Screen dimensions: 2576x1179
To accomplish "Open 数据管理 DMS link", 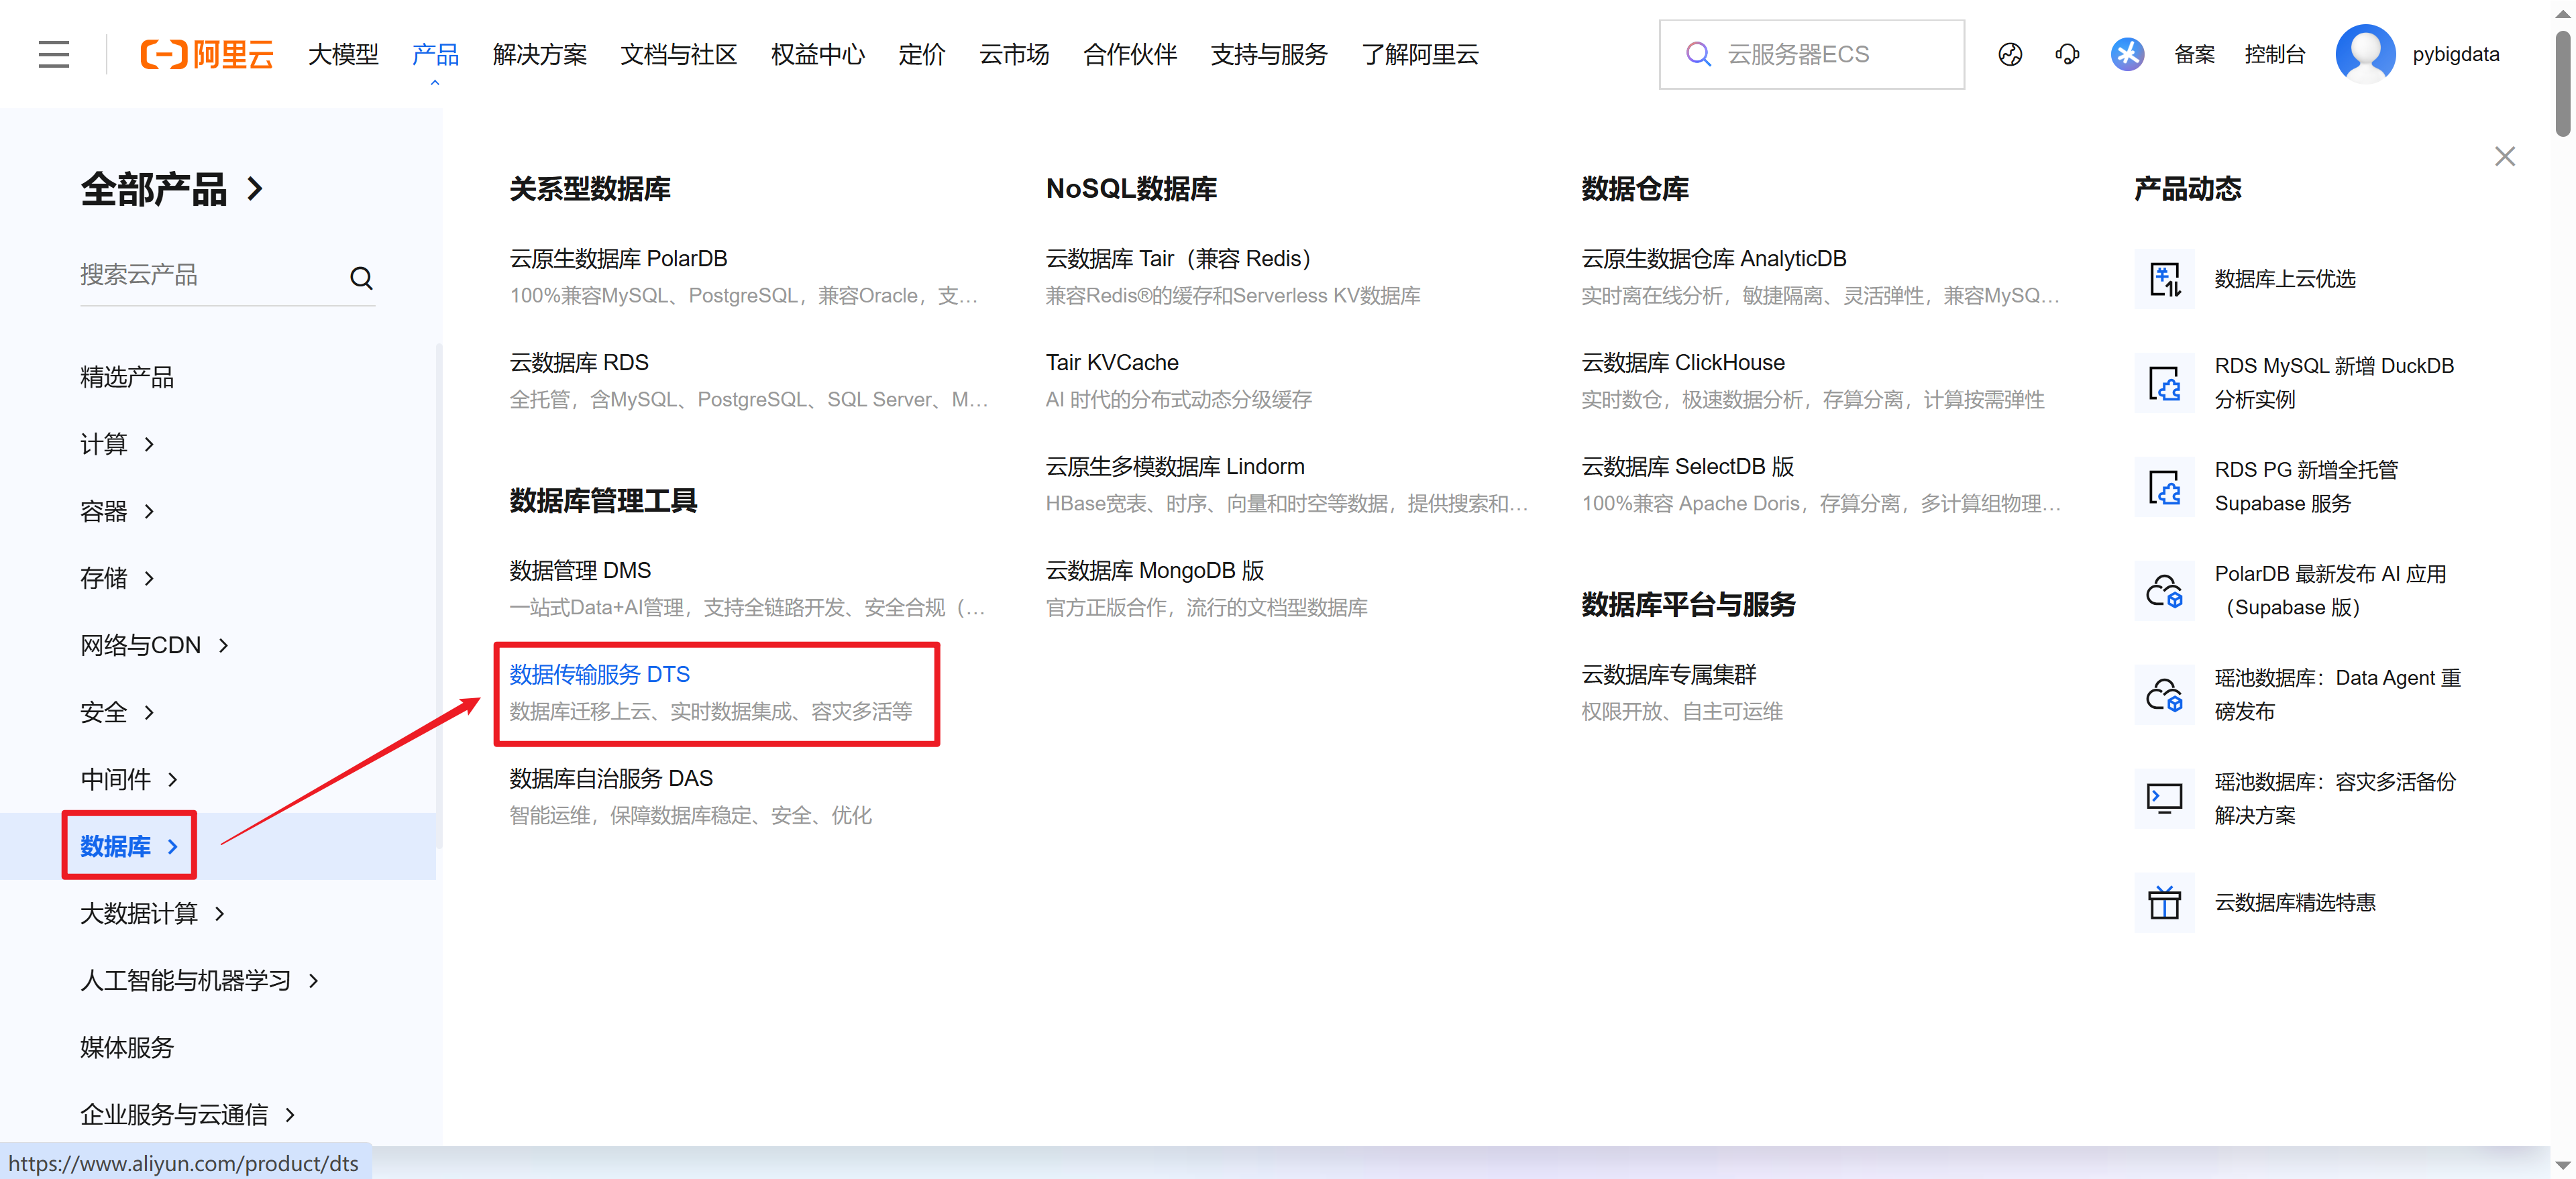I will (x=580, y=570).
